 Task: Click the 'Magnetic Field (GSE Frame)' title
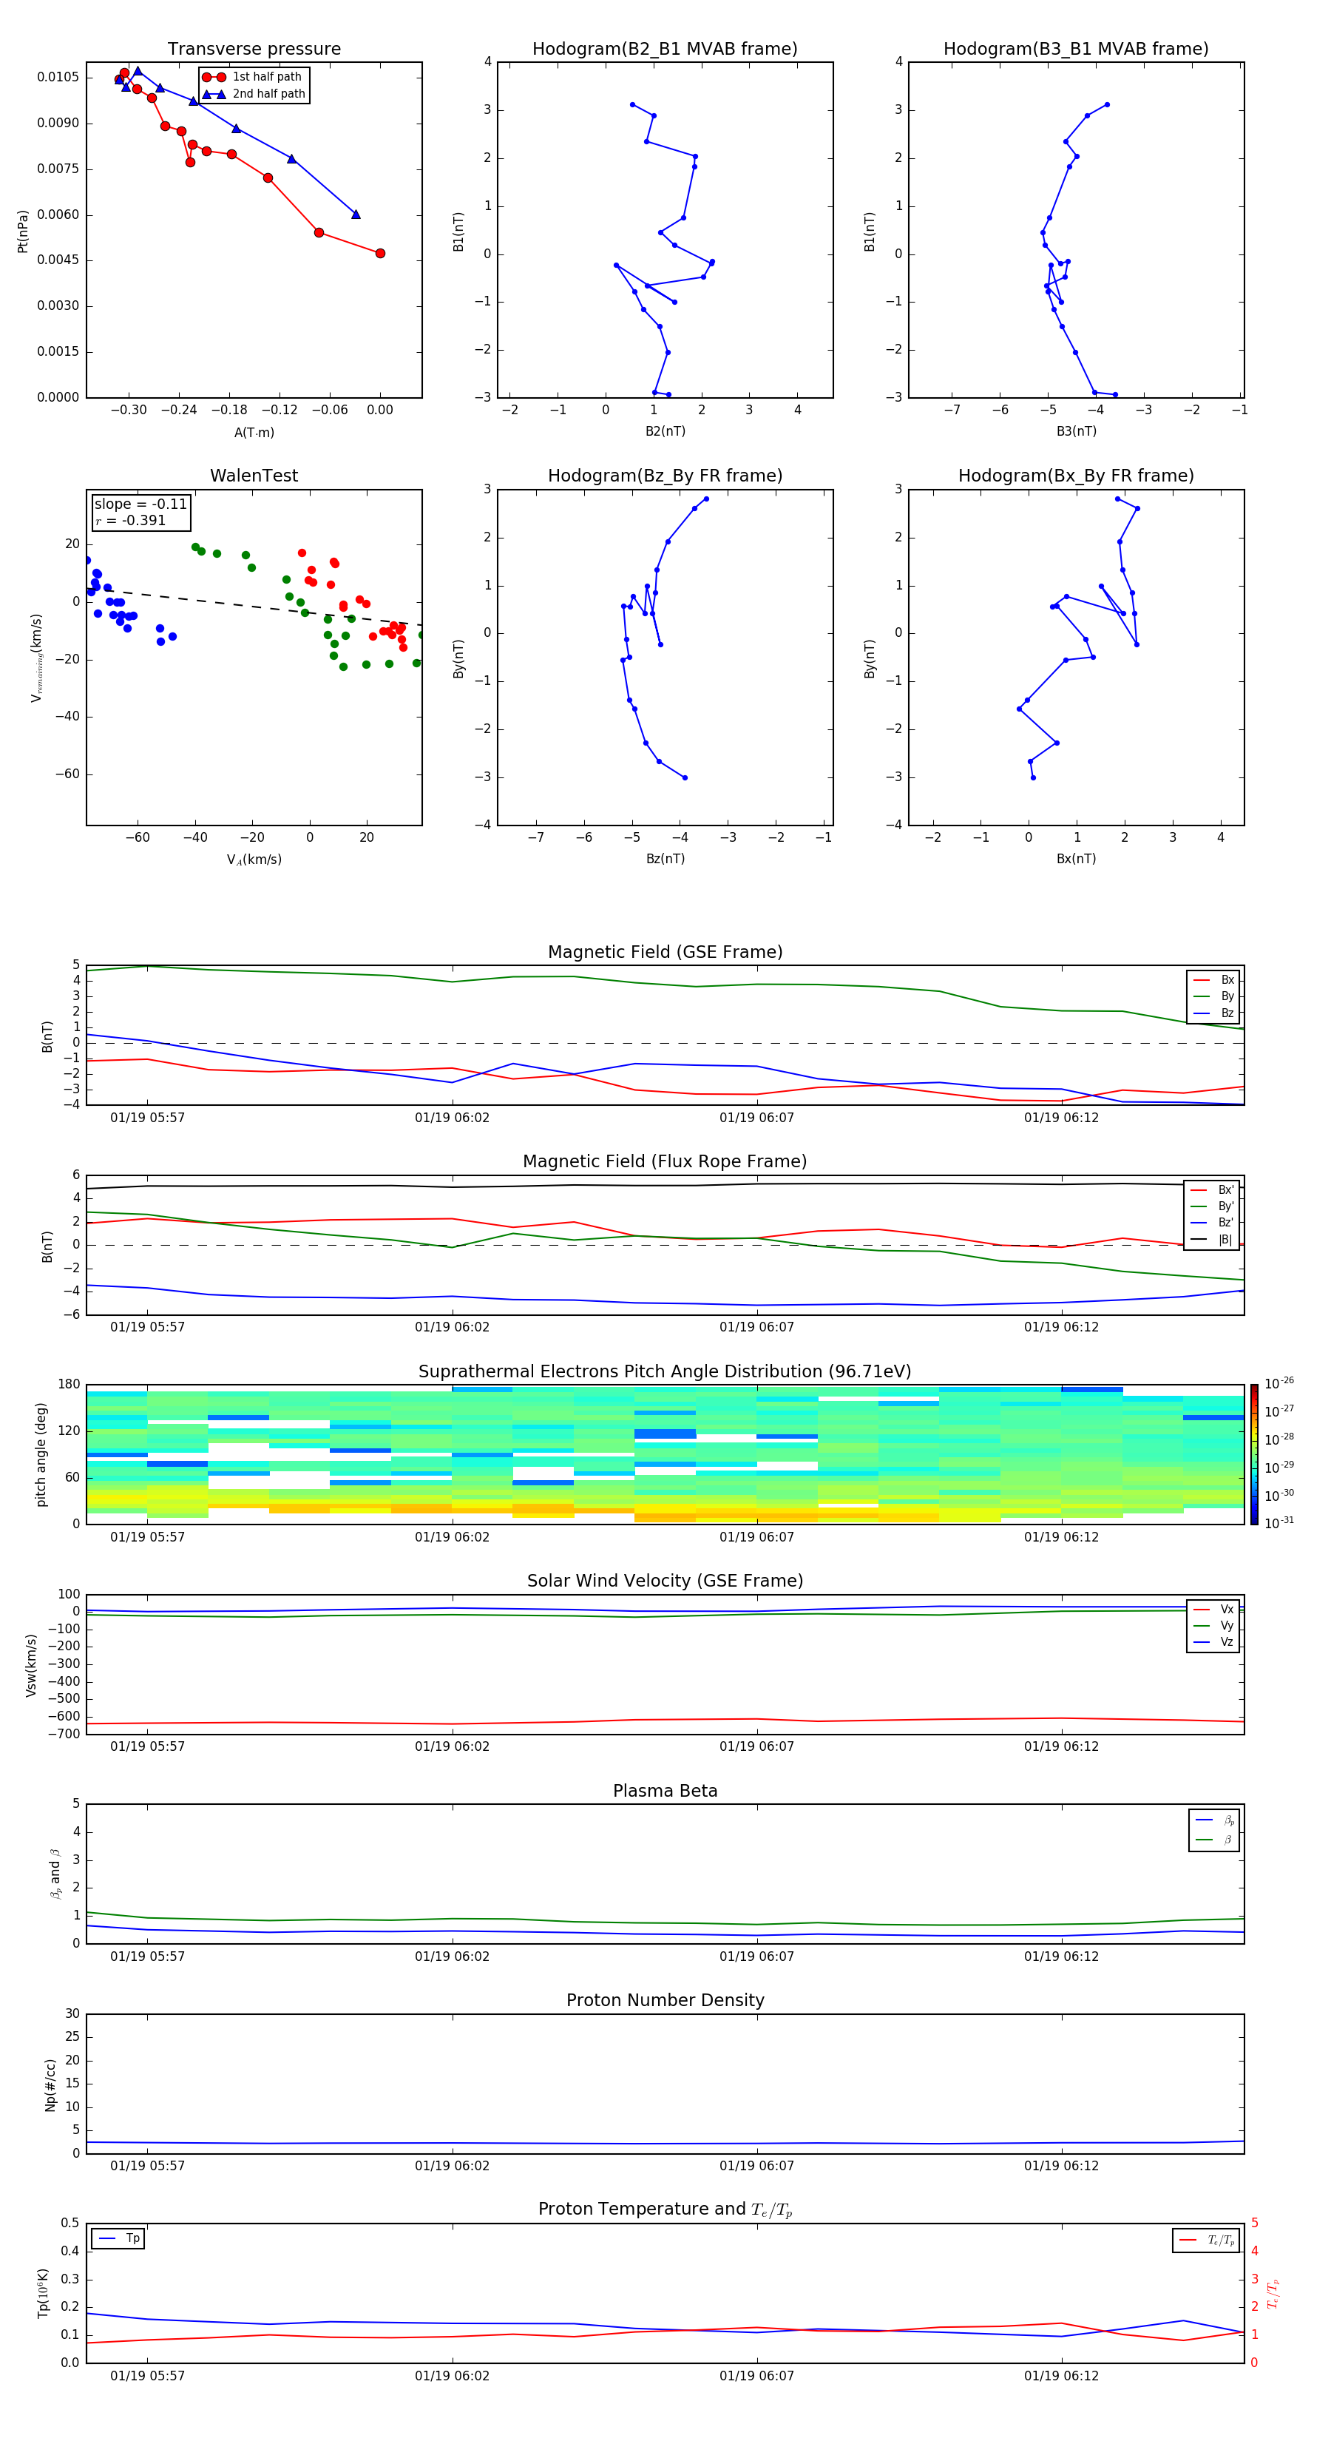[x=665, y=952]
